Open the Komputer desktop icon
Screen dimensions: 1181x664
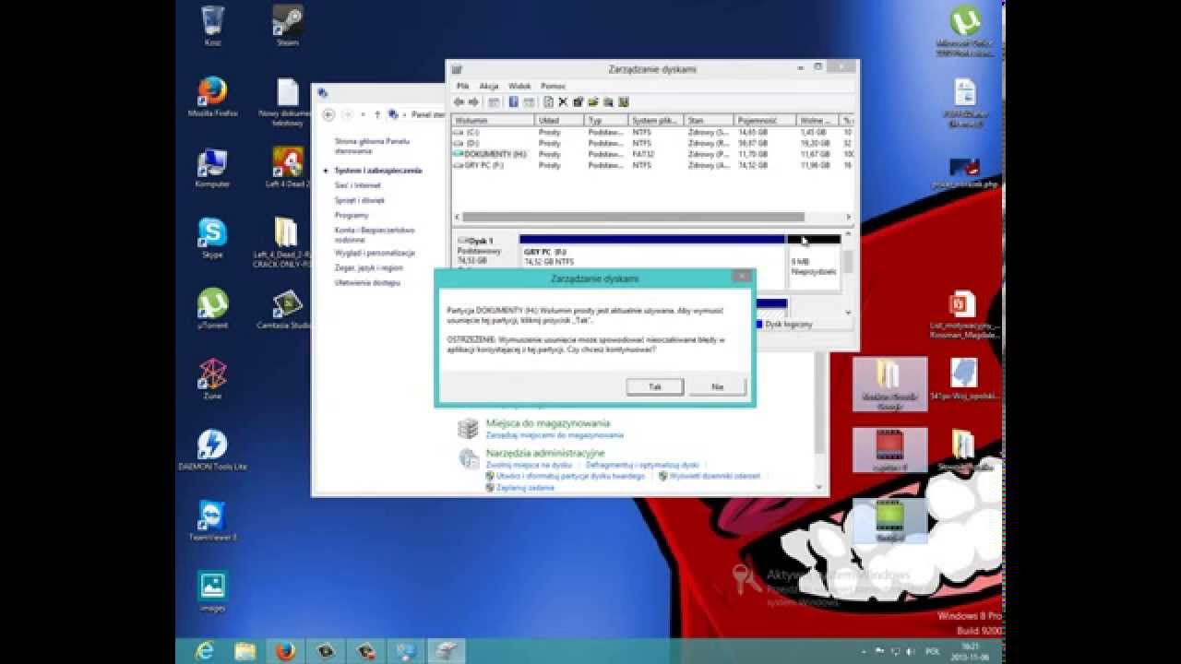tap(212, 168)
